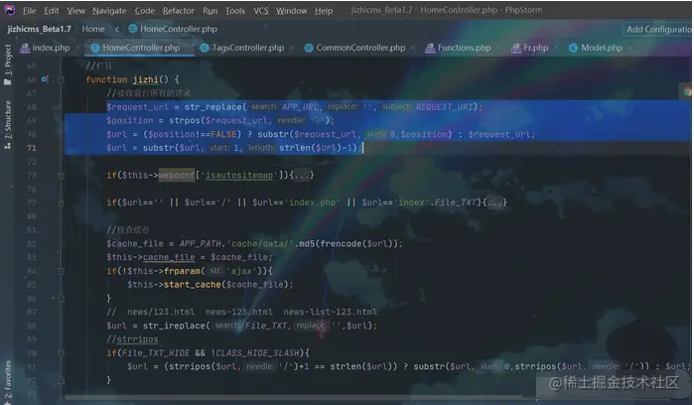Click the class icon on TagsController.php tab
Screen dimensions: 694x405
pos(205,48)
